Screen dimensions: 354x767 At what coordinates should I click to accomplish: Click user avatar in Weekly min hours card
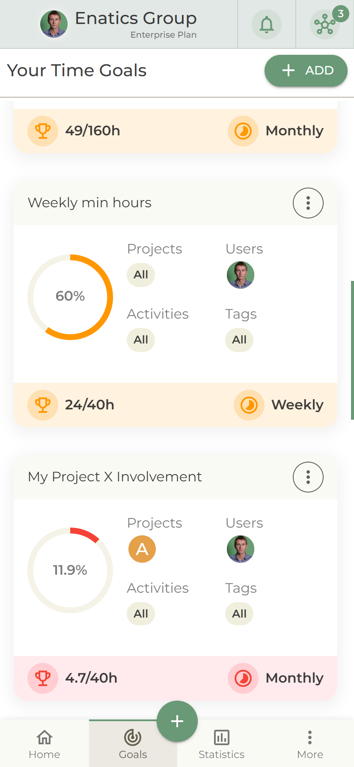241,275
